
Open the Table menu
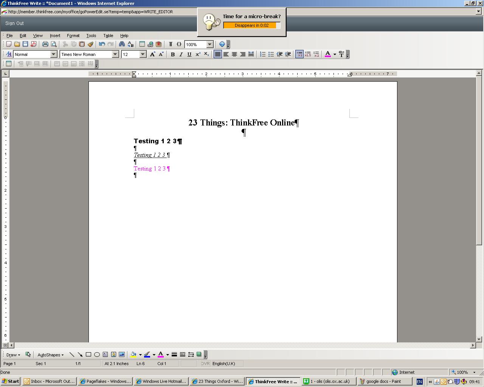point(108,36)
